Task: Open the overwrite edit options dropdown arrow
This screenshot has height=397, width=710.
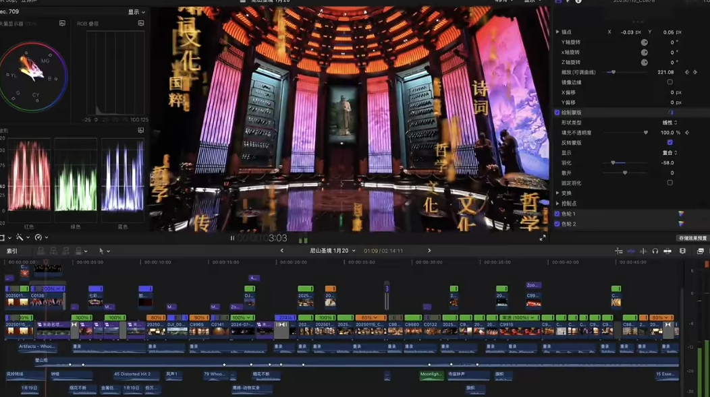Action: coord(86,251)
